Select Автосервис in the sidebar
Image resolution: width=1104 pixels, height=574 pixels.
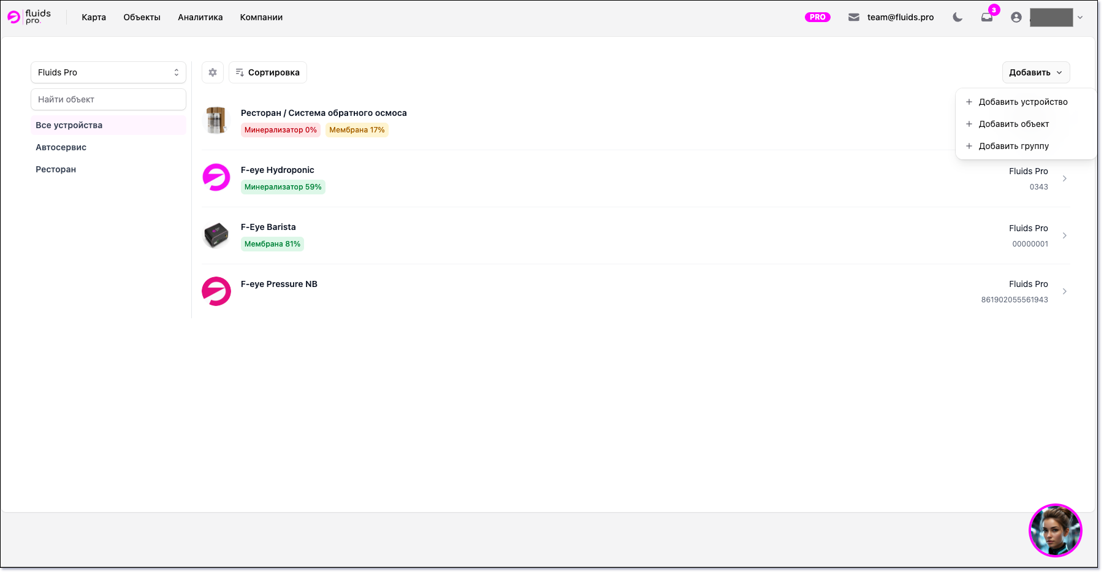click(x=61, y=147)
